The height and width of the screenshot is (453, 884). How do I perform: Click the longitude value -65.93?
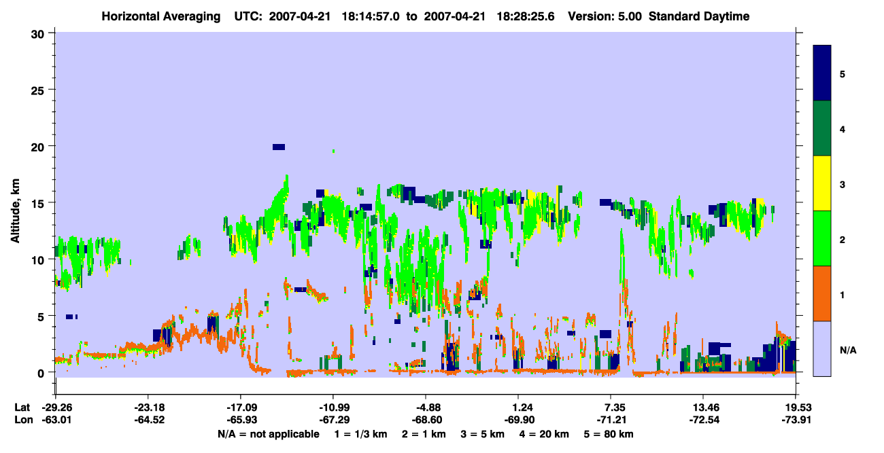(241, 420)
